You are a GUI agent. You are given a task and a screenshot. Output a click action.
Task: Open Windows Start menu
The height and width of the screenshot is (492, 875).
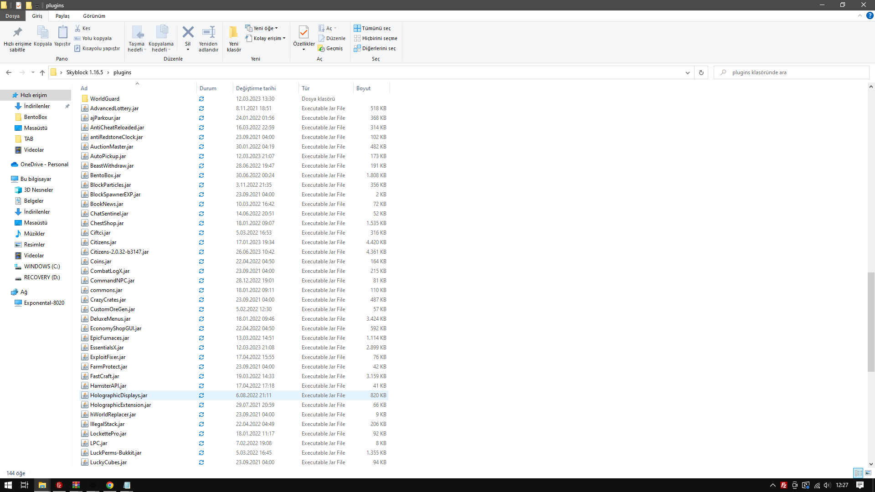[8, 485]
